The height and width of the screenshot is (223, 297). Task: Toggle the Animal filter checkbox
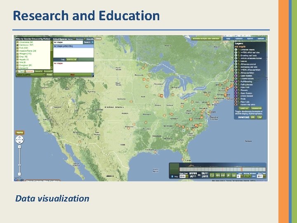coord(25,71)
